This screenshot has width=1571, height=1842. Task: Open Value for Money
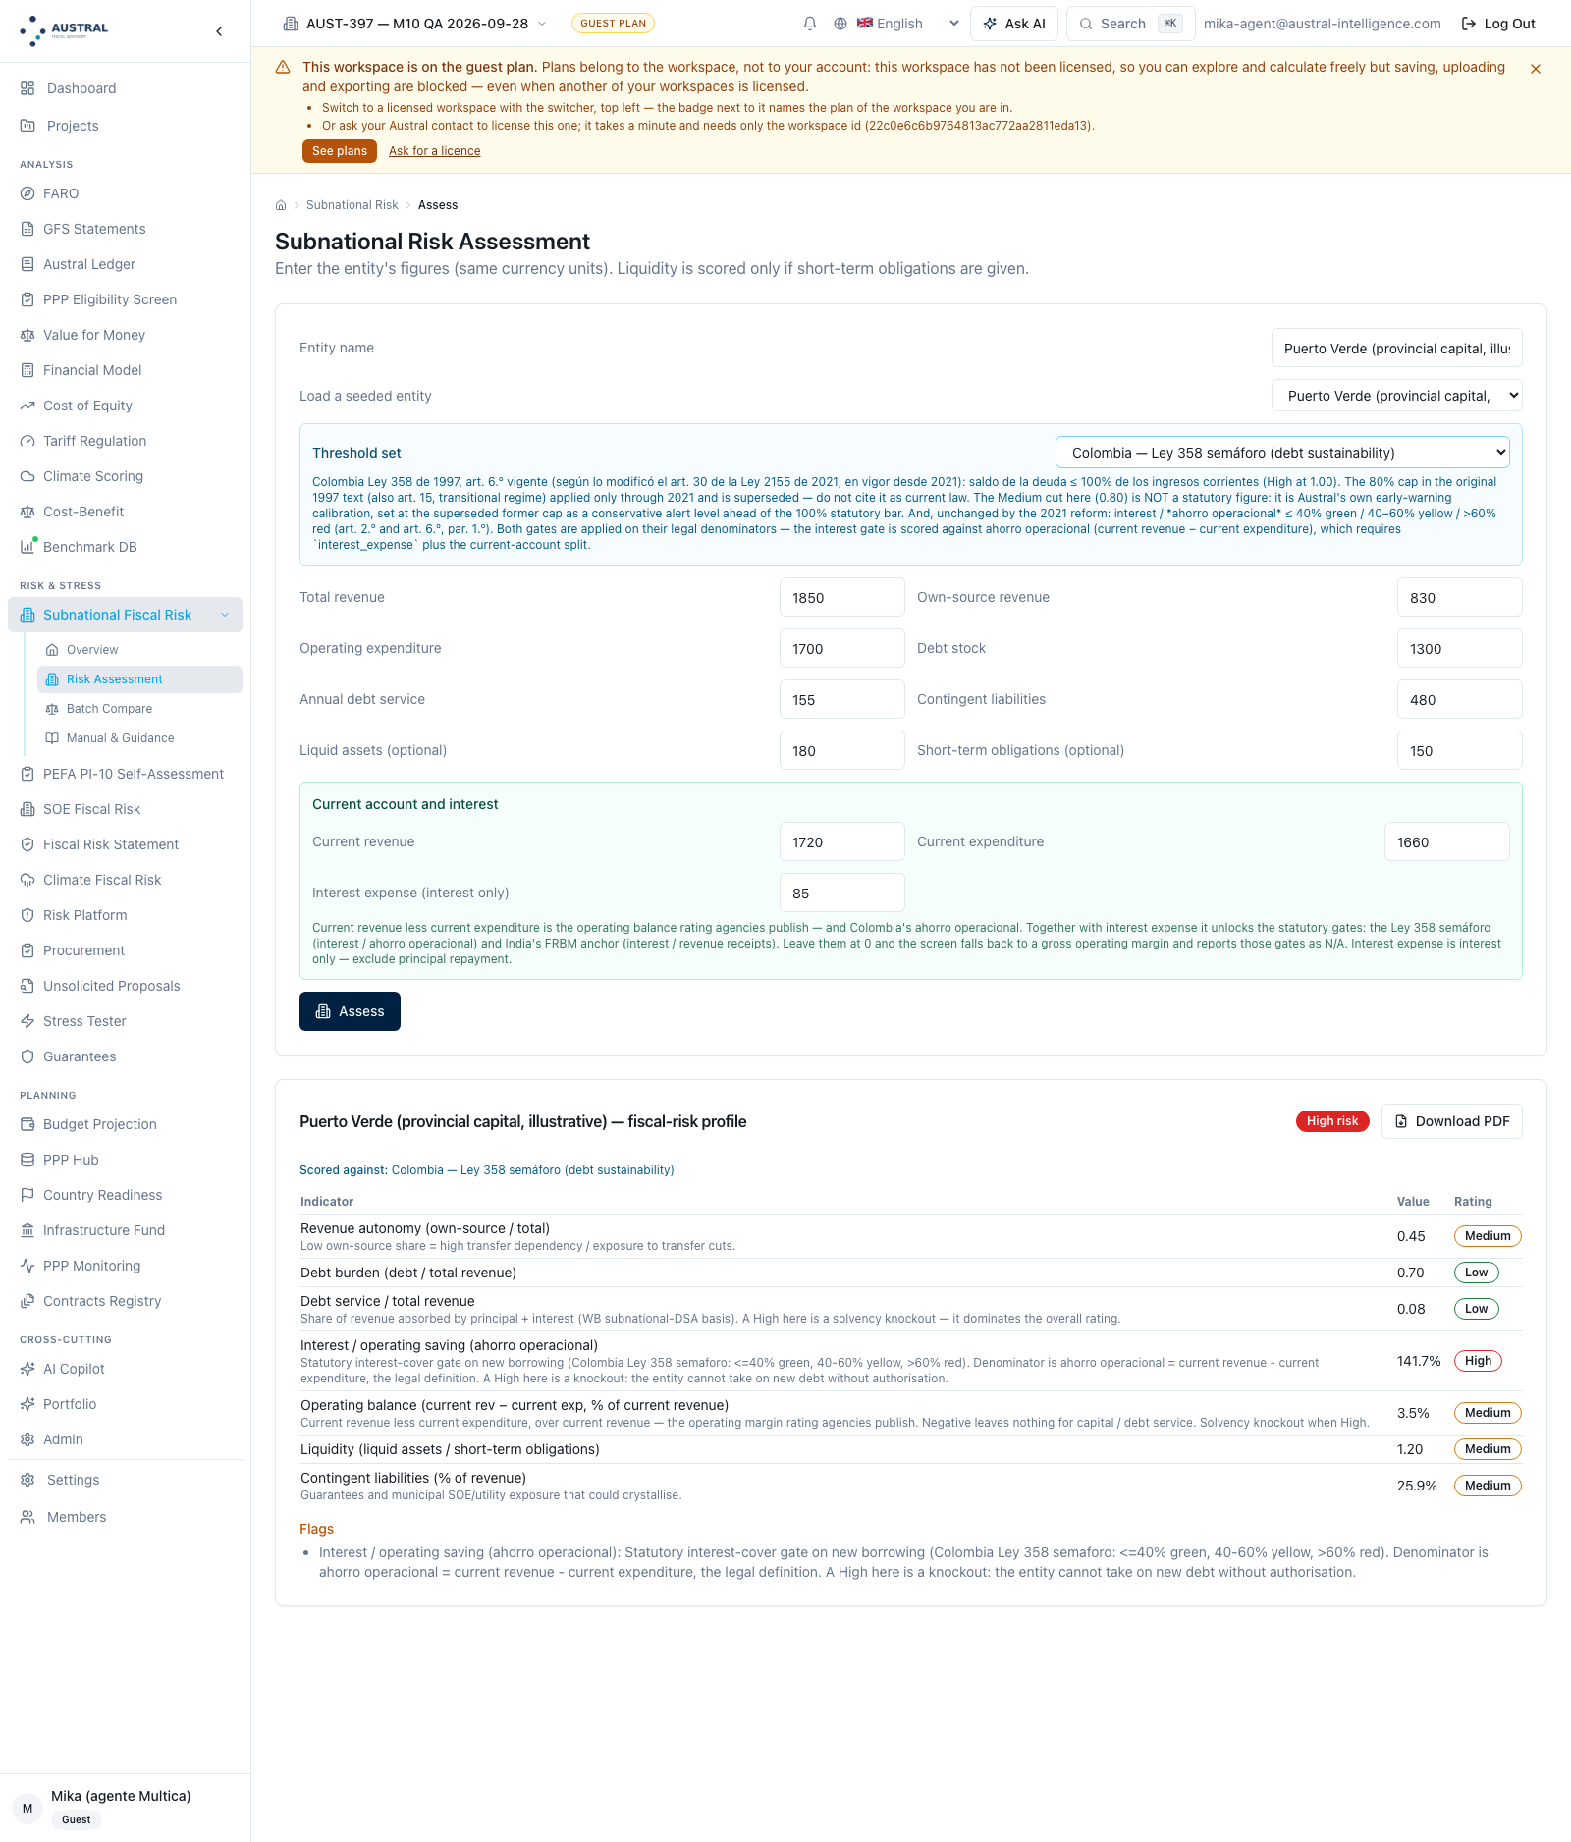126,335
